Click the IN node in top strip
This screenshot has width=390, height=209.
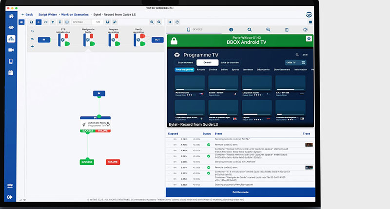(x=44, y=40)
